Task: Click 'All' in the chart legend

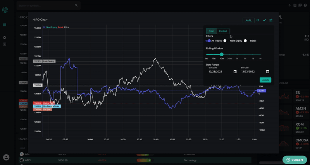Action: (44, 27)
